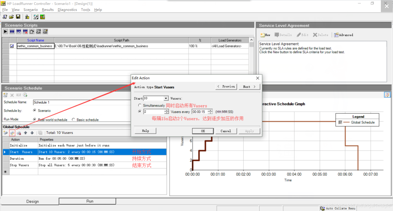
Task: Click the script Details magnifier icon
Action: click(x=39, y=31)
